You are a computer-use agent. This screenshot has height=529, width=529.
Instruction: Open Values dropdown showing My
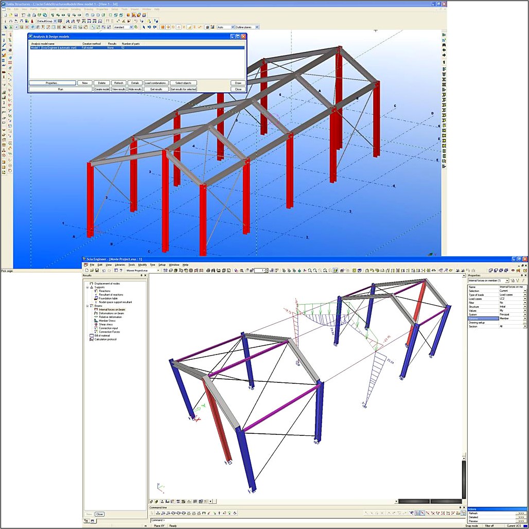[x=524, y=311]
